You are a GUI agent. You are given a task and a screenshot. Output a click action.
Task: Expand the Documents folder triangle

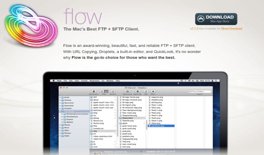(x=60, y=103)
